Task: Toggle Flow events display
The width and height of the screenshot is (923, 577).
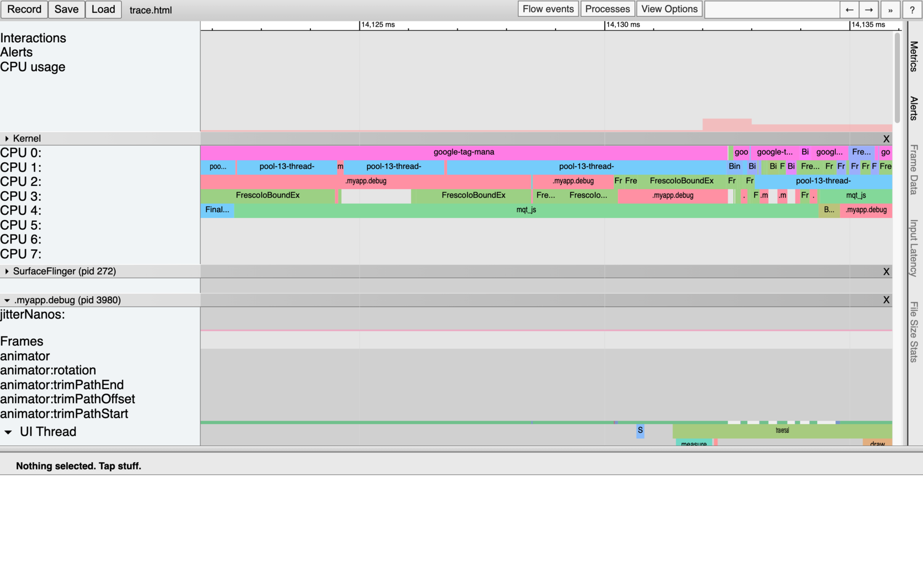Action: click(548, 9)
